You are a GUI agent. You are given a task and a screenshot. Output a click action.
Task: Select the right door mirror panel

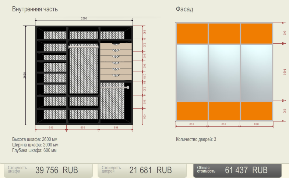point(256,73)
